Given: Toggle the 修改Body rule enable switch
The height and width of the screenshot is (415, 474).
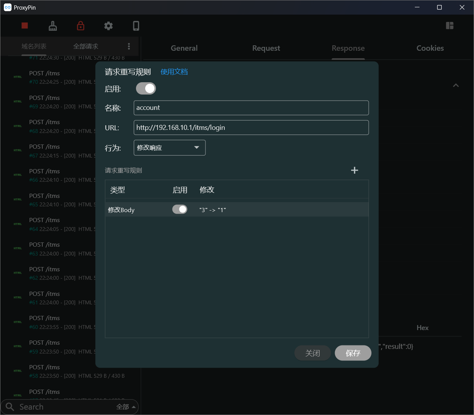Looking at the screenshot, I should click(x=180, y=209).
